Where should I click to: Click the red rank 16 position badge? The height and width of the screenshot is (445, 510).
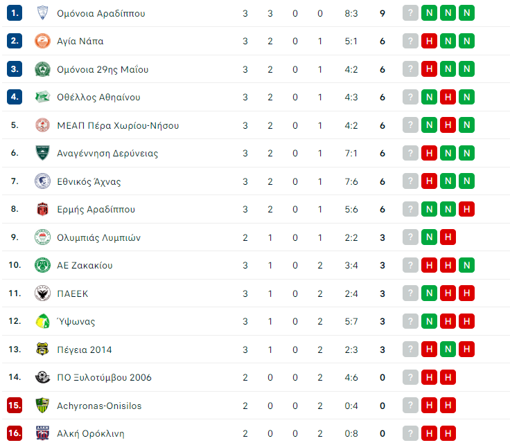15,434
